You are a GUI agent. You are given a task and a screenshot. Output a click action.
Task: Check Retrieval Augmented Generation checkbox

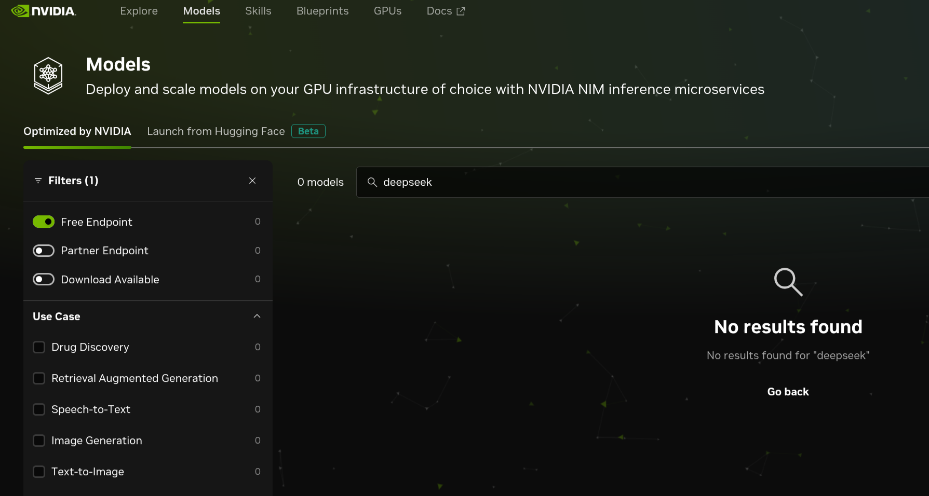[39, 378]
